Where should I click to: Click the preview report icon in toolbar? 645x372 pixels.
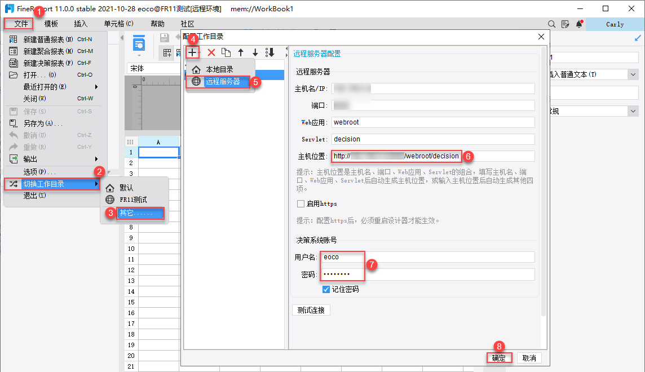[139, 43]
